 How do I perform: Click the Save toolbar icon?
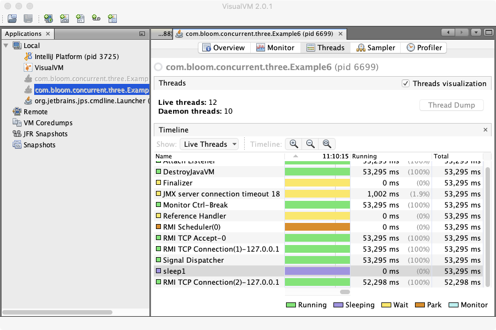coord(28,19)
